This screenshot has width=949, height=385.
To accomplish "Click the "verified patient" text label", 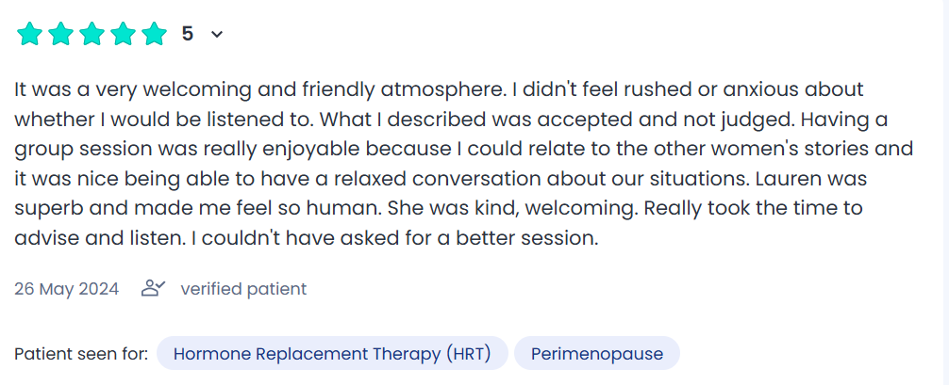I will pos(243,289).
